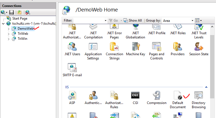Open .NET Authorization Rules feature
216x118 pixels.
click(x=72, y=31)
